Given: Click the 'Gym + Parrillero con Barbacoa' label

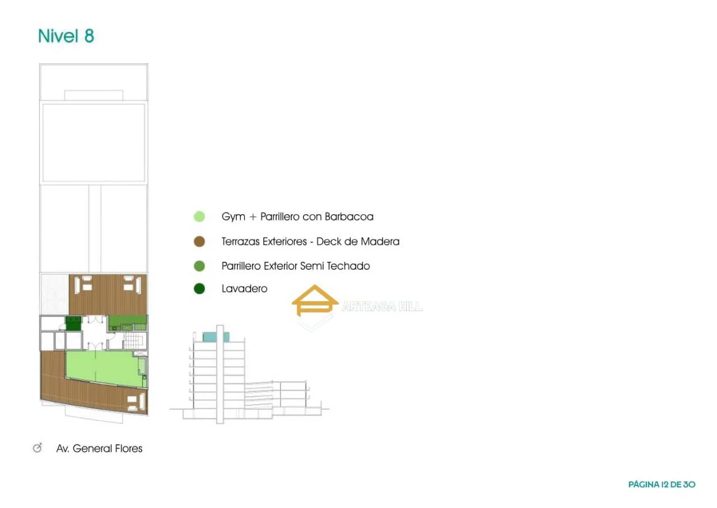Looking at the screenshot, I should [297, 216].
